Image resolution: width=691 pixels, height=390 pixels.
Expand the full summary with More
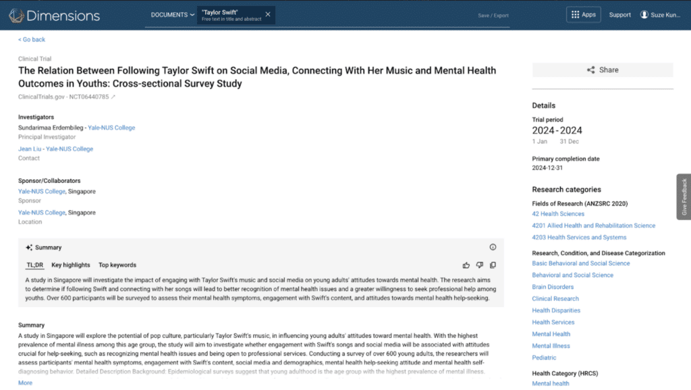[25, 383]
